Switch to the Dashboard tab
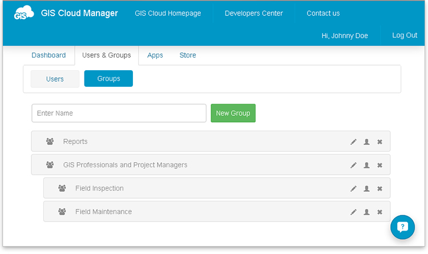Image resolution: width=428 pixels, height=254 pixels. pos(49,55)
